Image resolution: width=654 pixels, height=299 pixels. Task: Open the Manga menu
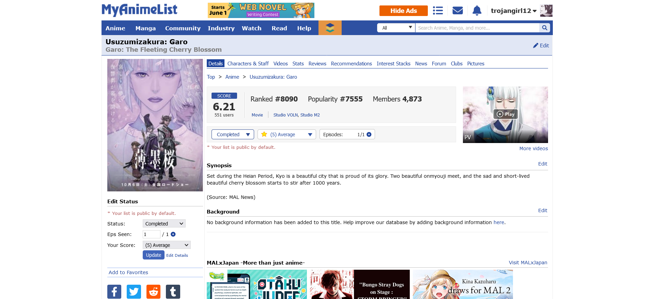pos(145,28)
